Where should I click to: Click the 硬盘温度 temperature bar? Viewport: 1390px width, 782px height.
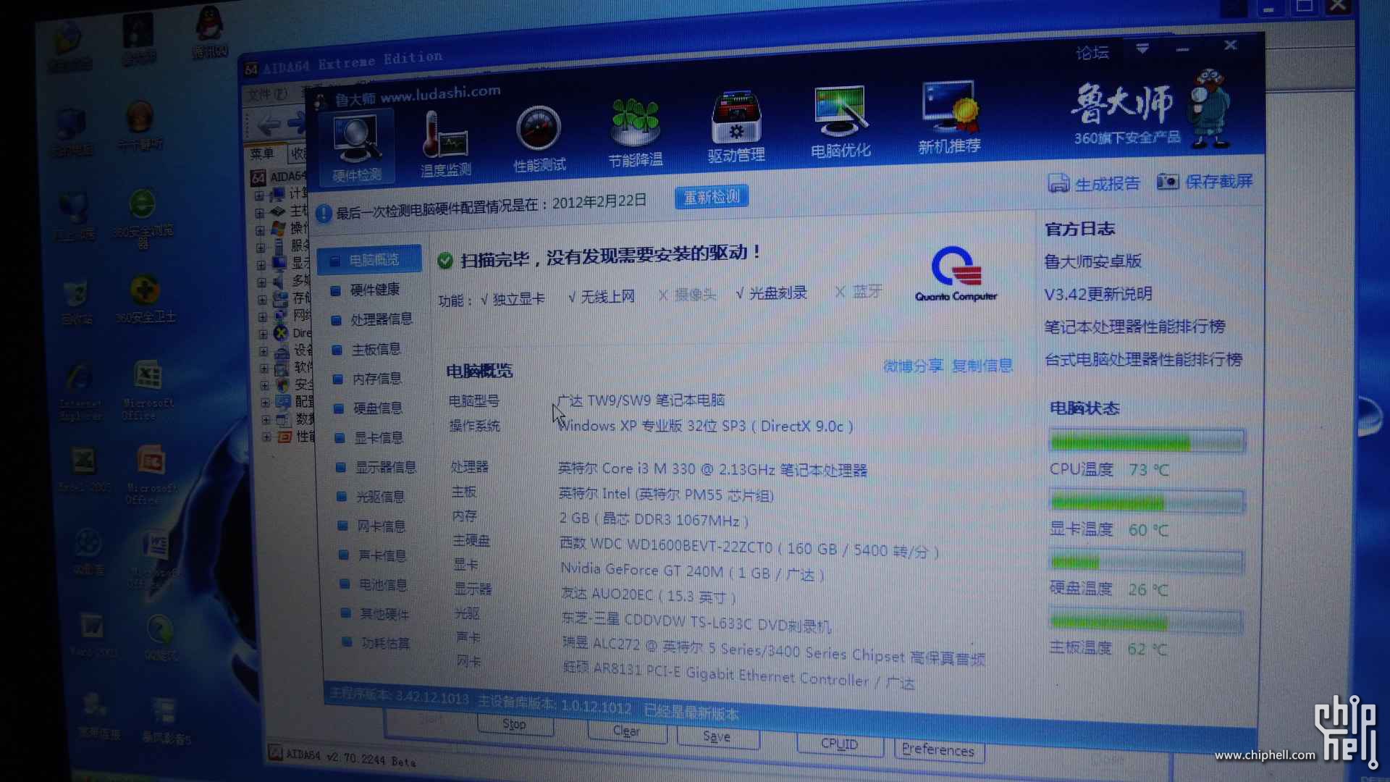(1146, 561)
